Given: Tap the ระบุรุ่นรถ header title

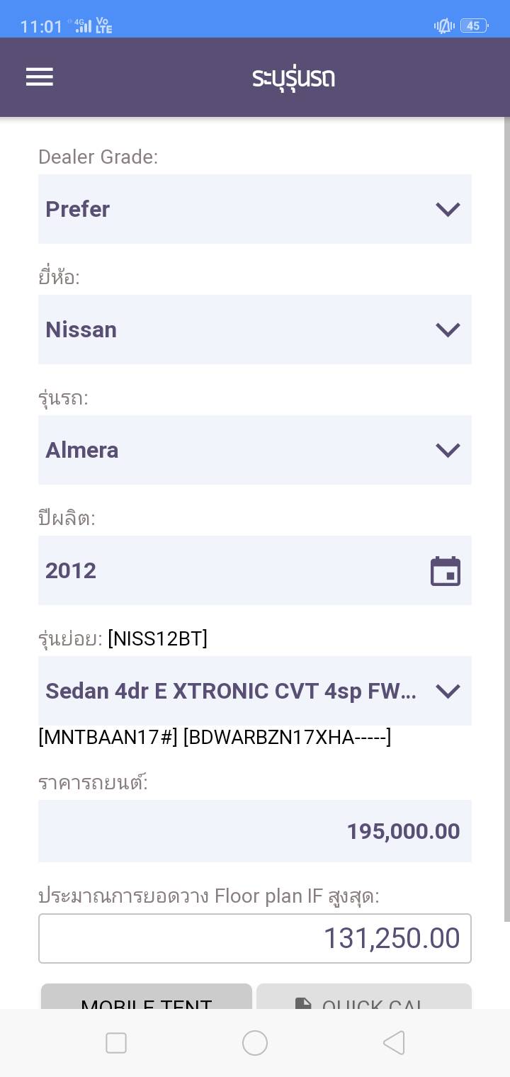Looking at the screenshot, I should coord(293,77).
